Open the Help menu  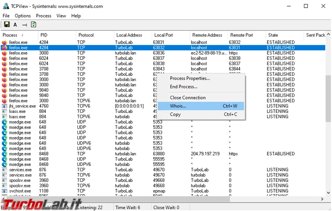[76, 16]
